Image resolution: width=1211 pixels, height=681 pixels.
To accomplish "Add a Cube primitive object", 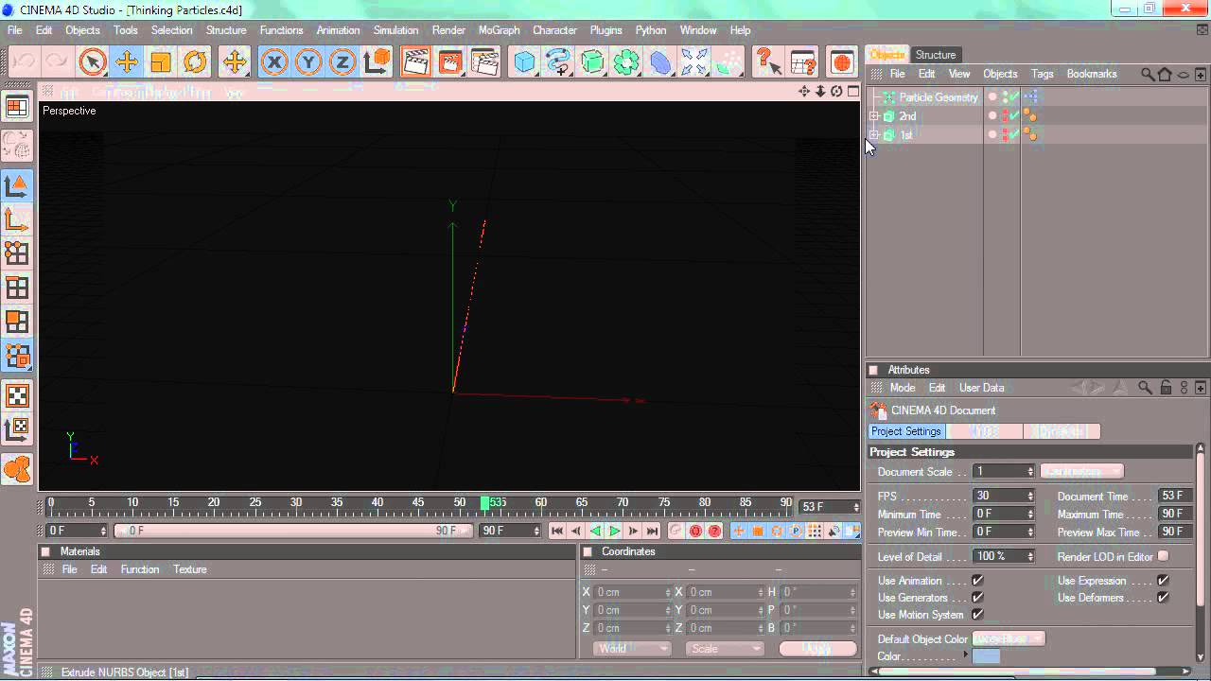I will pos(524,62).
